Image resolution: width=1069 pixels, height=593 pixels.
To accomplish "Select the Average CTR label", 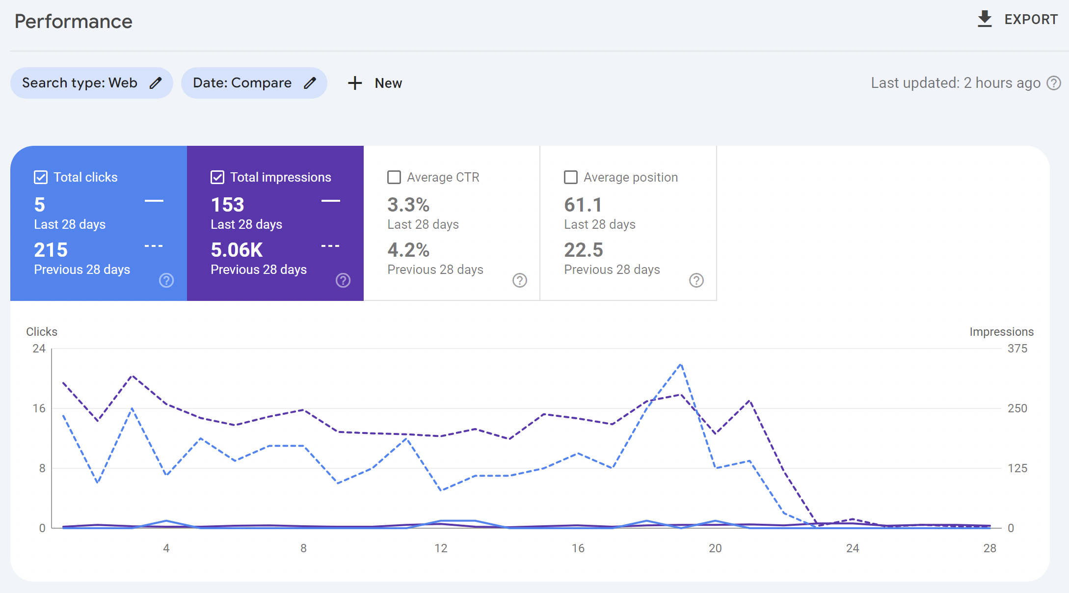I will pyautogui.click(x=443, y=177).
